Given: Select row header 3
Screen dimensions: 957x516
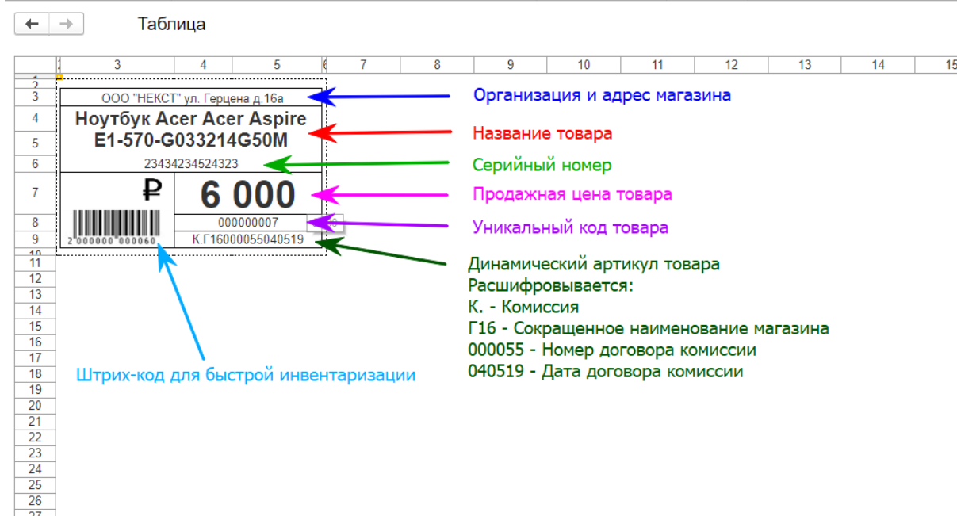Looking at the screenshot, I should (36, 97).
